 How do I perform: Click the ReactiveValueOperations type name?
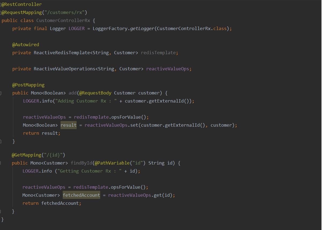click(65, 69)
